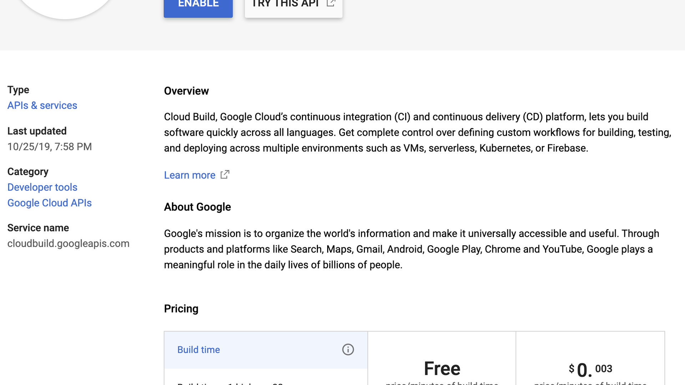Open the Developer tools category link
The width and height of the screenshot is (685, 385).
click(42, 187)
